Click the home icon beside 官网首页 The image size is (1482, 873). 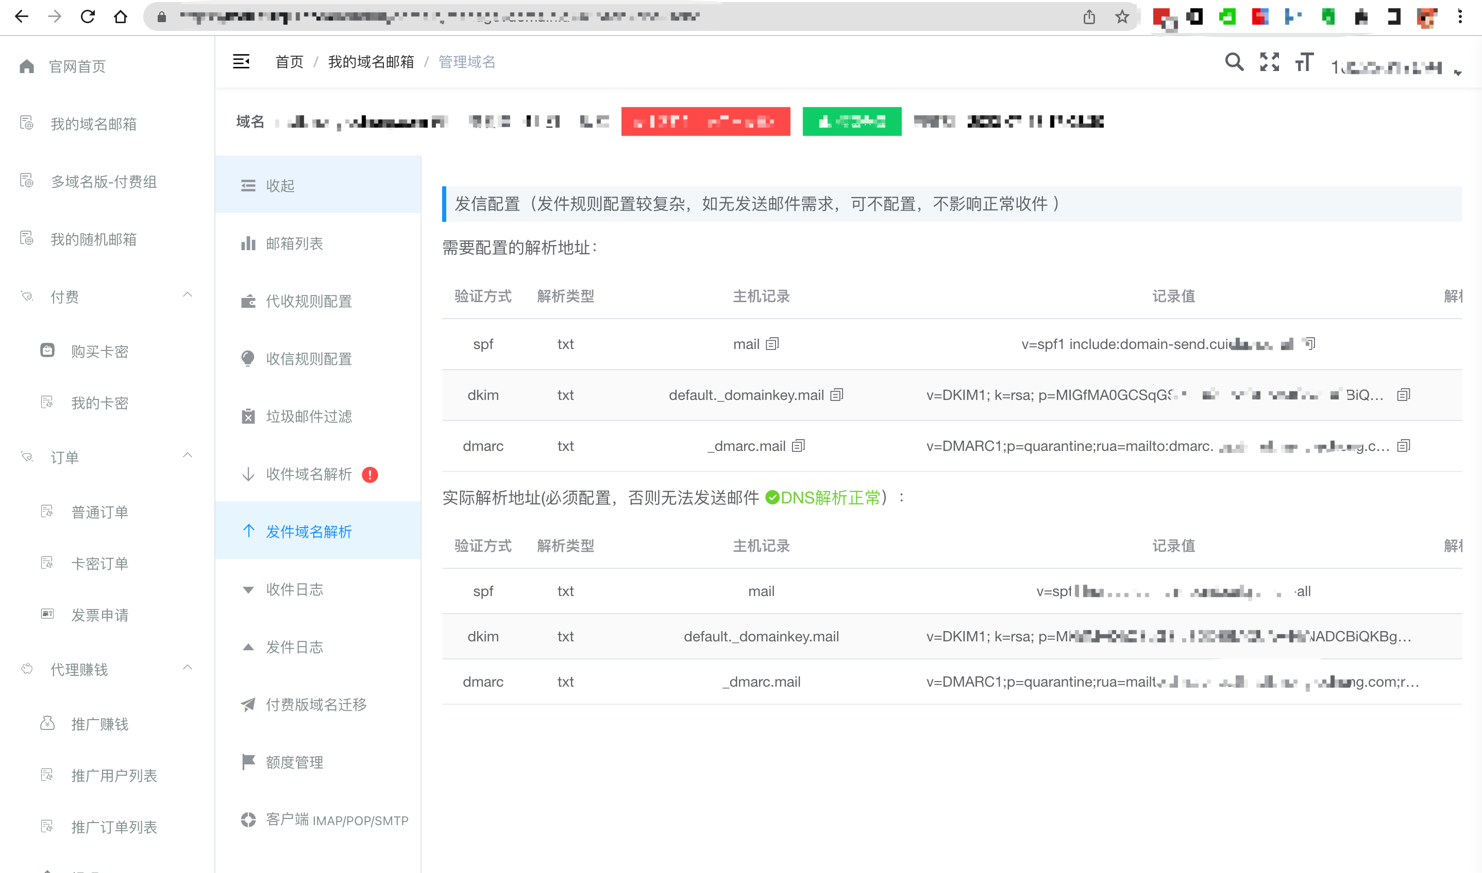tap(26, 66)
